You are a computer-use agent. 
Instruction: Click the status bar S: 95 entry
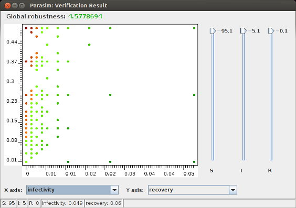click(9, 203)
